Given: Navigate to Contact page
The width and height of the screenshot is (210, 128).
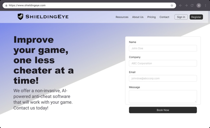Looking at the screenshot, I should point(164,17).
